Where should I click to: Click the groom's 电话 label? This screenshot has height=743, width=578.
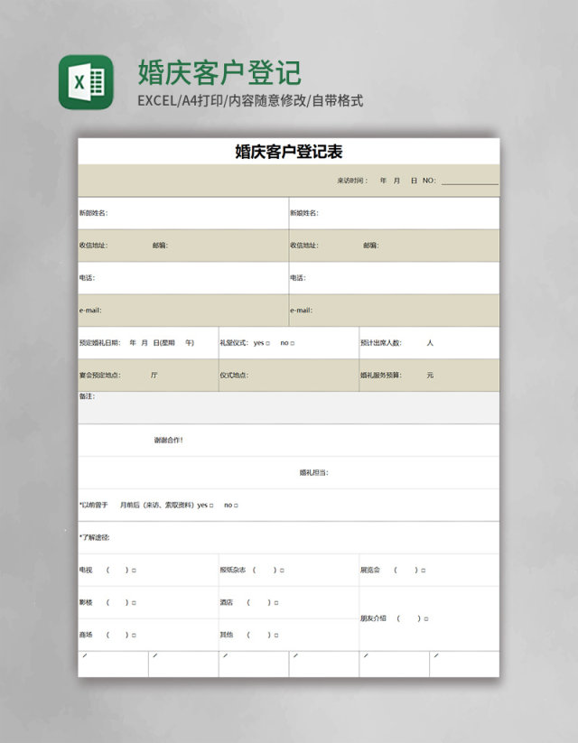(87, 278)
